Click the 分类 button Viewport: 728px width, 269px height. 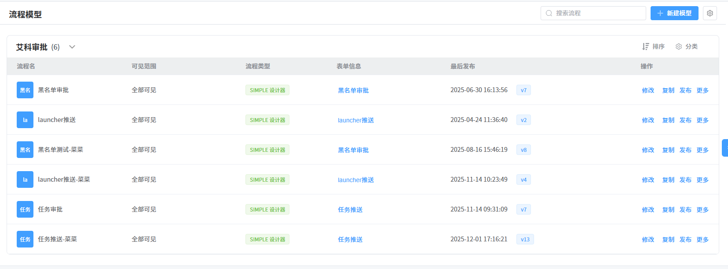[687, 47]
